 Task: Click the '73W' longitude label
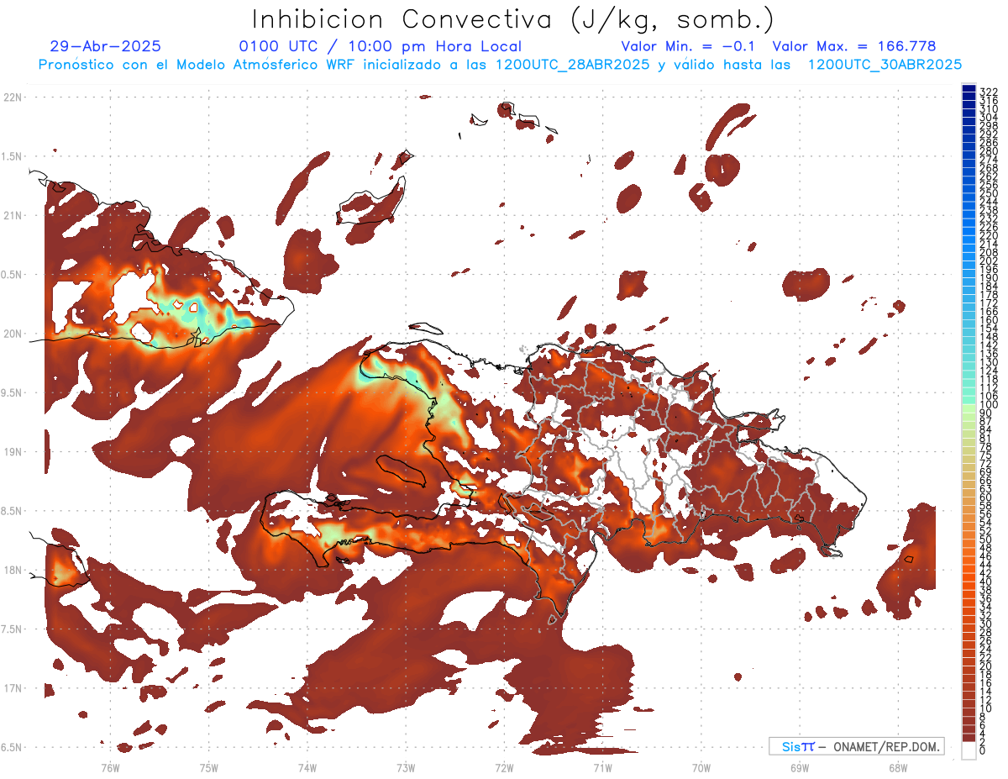pyautogui.click(x=406, y=768)
